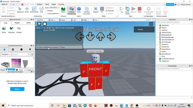This screenshot has height=108, width=193.
Task: Enable the Juntar superfícies checkbox
Action: point(46,13)
